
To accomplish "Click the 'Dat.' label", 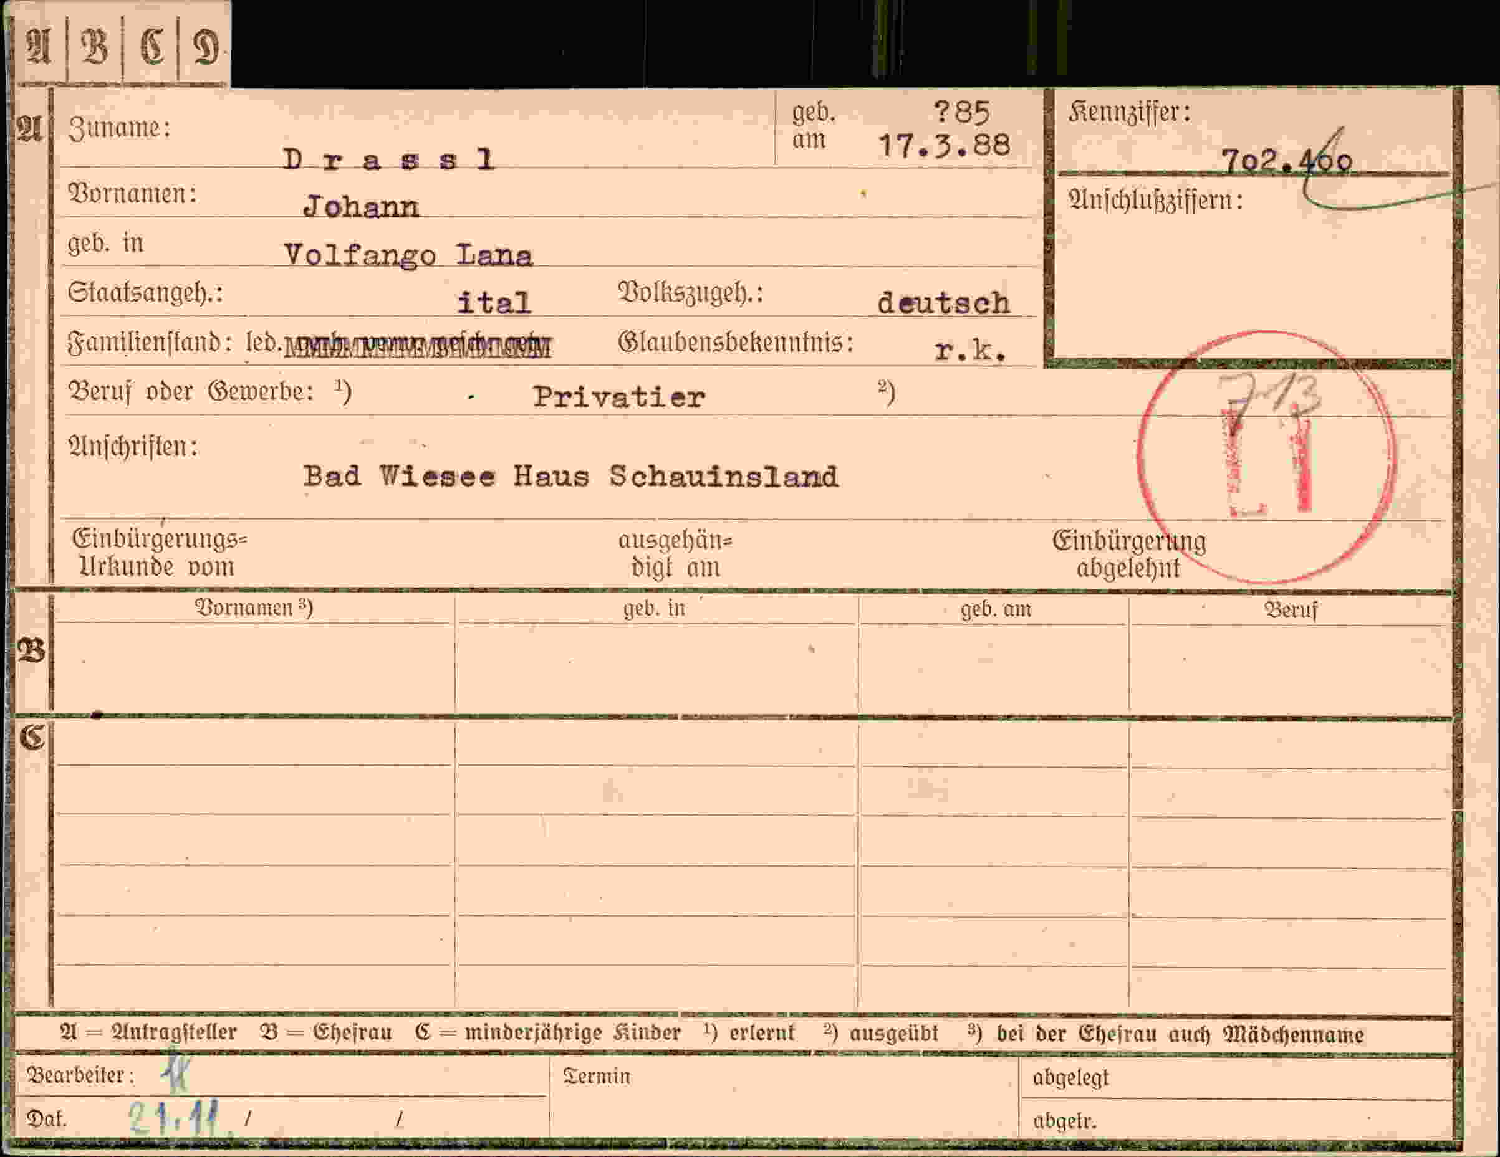I will 47,1119.
